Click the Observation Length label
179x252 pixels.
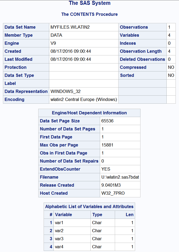coord(141,51)
